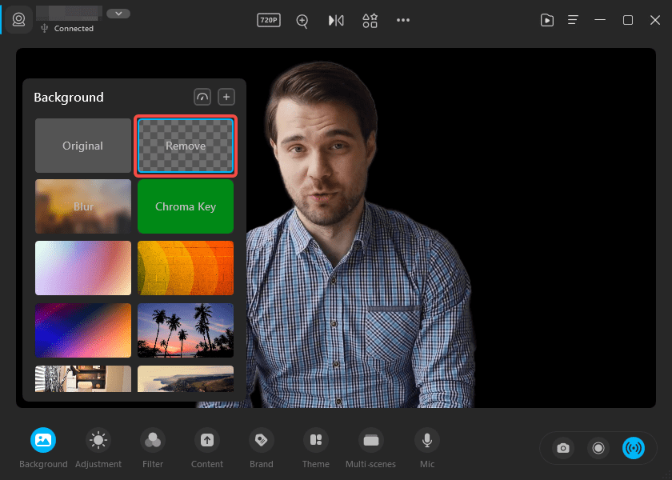672x480 pixels.
Task: Start recording the video
Action: pyautogui.click(x=598, y=448)
